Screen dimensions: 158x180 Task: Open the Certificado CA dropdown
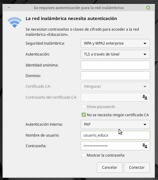pos(115,87)
